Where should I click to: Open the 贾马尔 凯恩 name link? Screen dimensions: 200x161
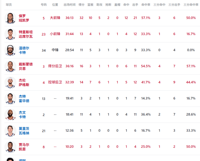pos(24,147)
